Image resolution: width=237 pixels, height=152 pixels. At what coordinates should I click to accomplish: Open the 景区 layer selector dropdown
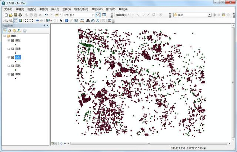click(210, 15)
